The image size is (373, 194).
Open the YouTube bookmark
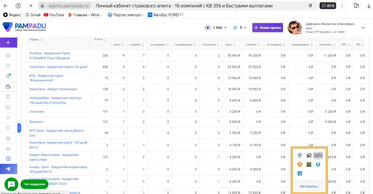(x=54, y=15)
